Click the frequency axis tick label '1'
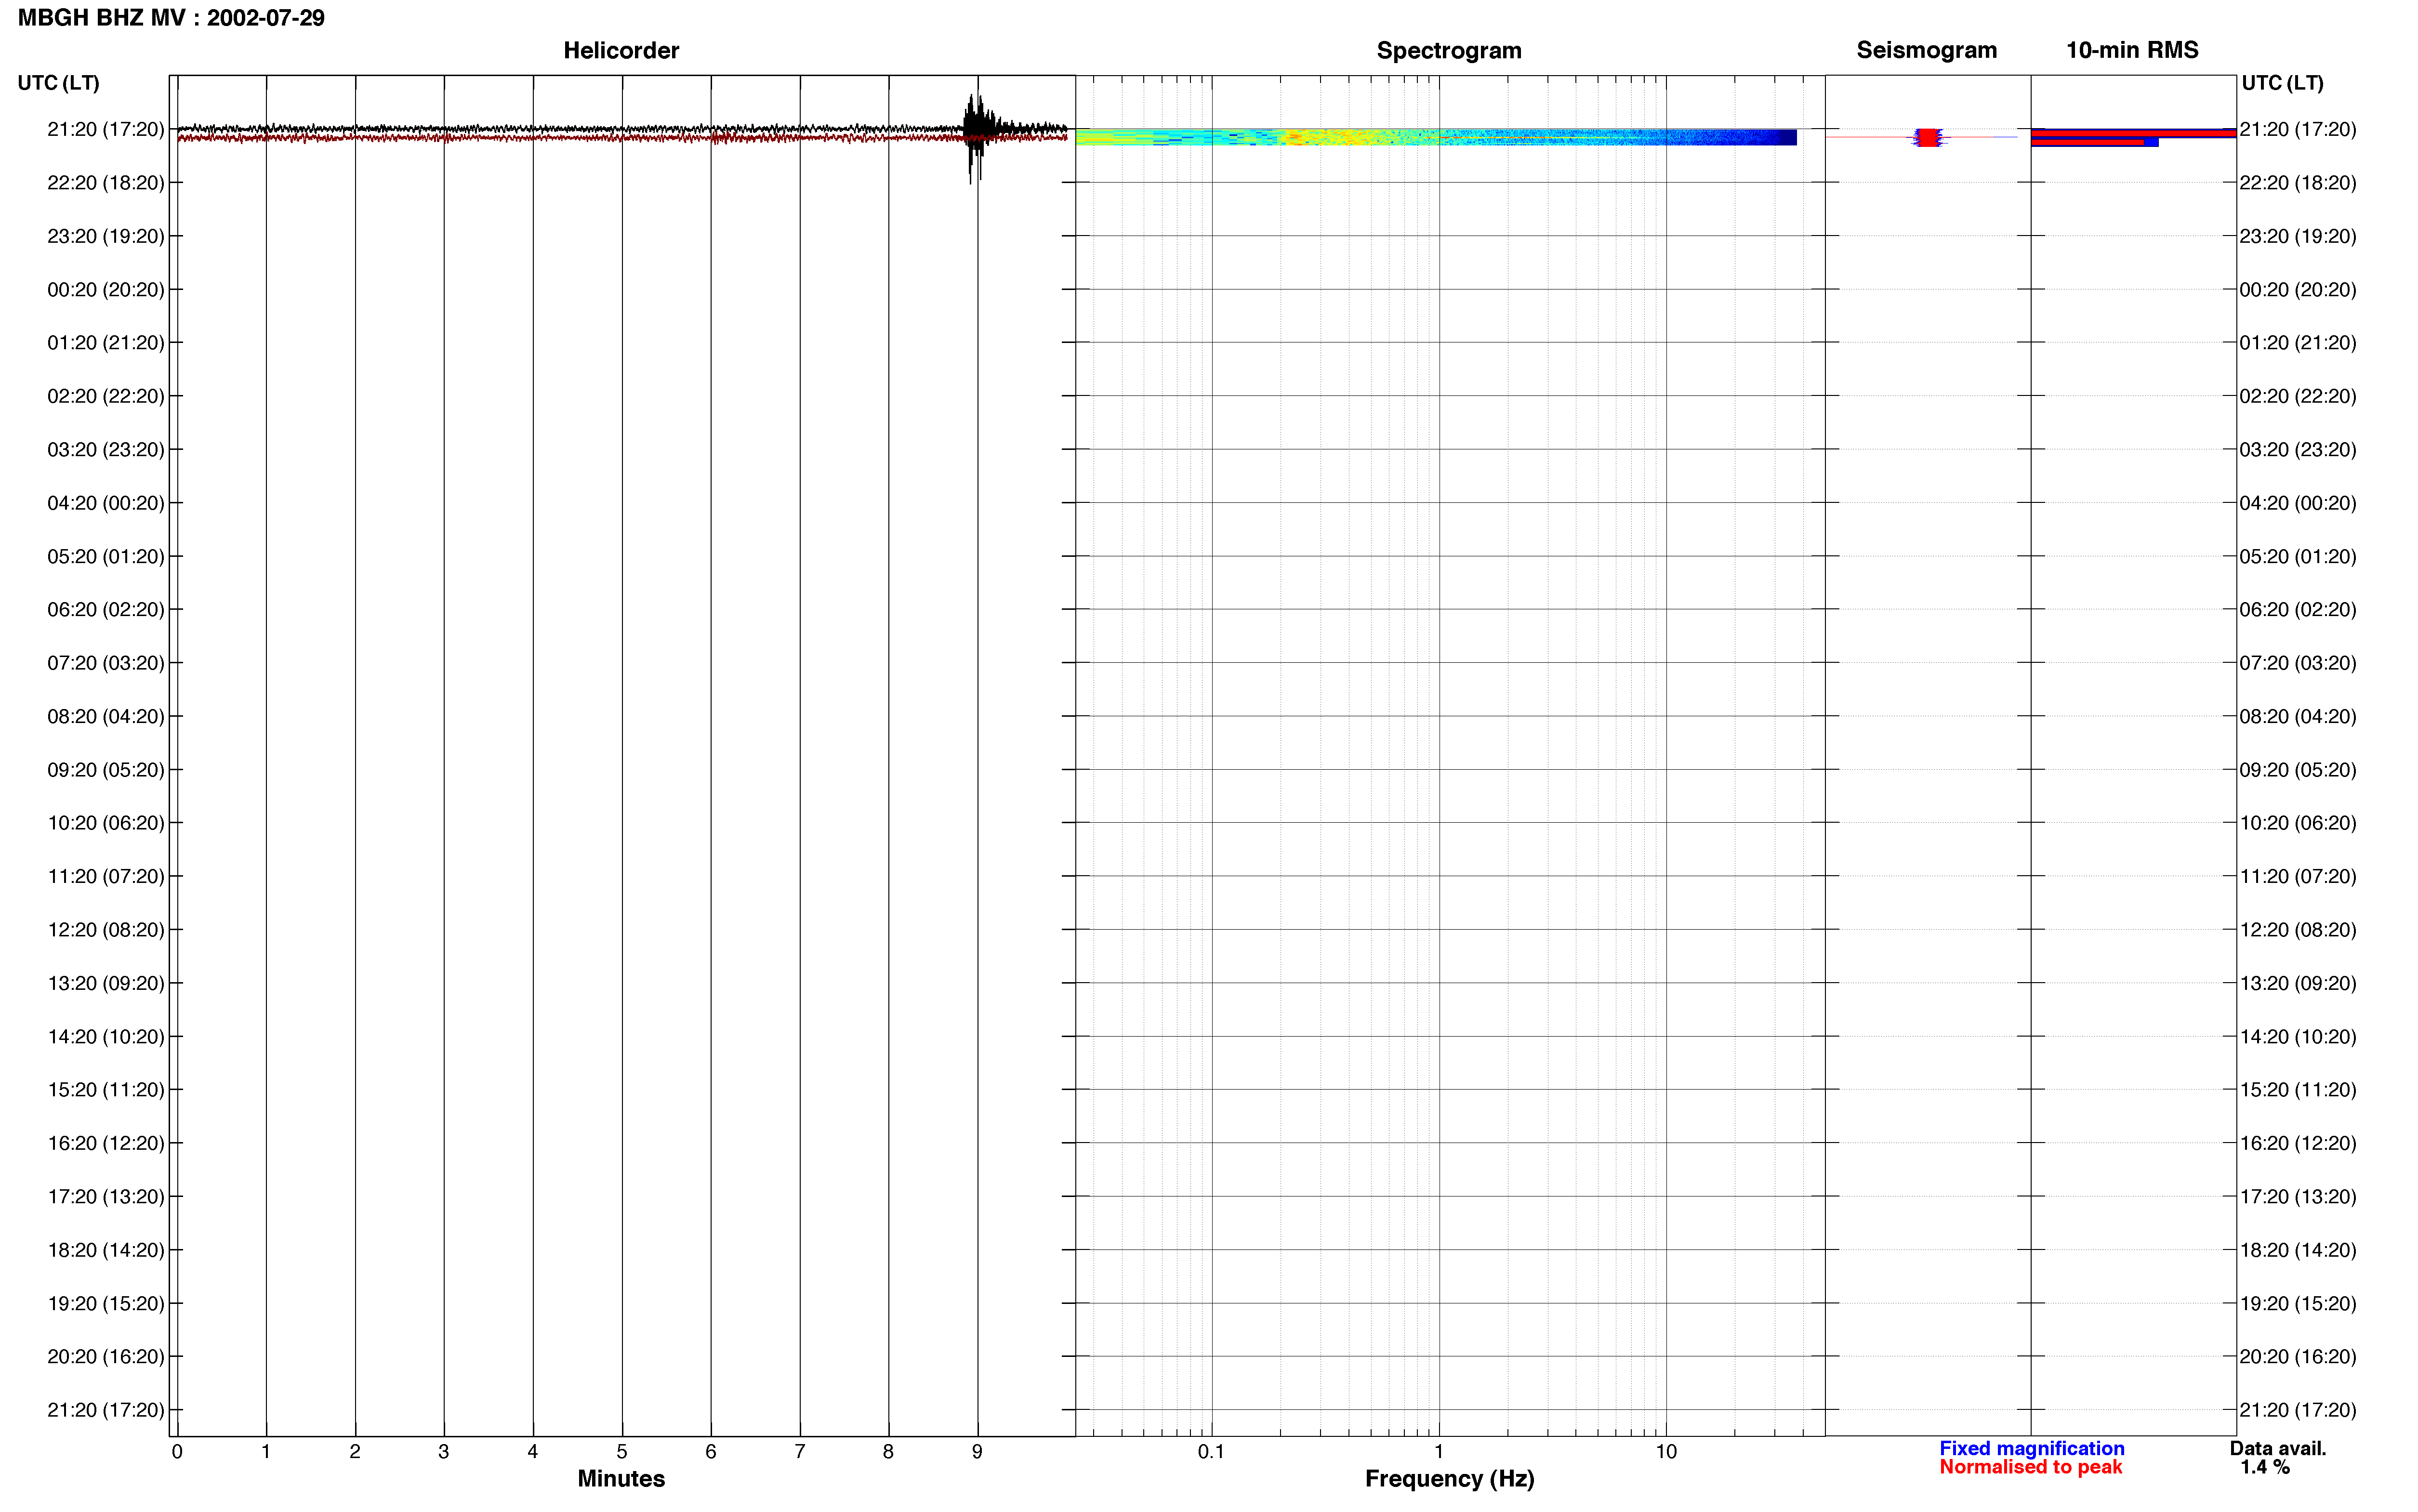The image size is (2418, 1512). (x=1439, y=1452)
